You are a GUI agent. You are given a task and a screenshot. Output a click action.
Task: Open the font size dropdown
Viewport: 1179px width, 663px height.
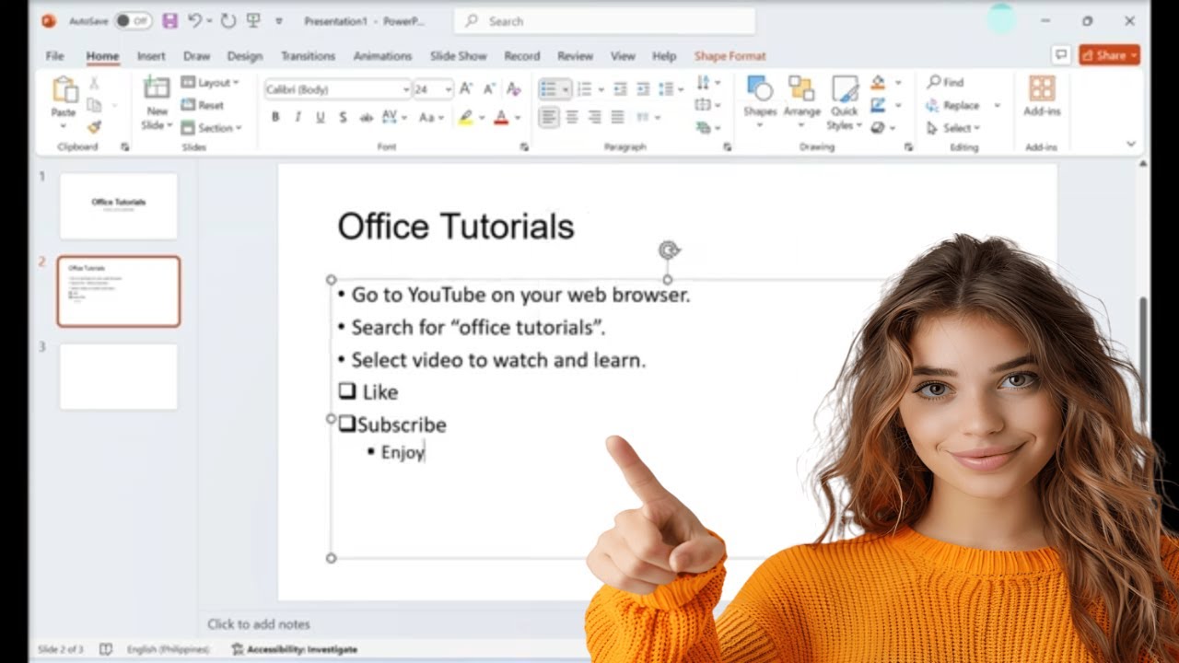[449, 89]
